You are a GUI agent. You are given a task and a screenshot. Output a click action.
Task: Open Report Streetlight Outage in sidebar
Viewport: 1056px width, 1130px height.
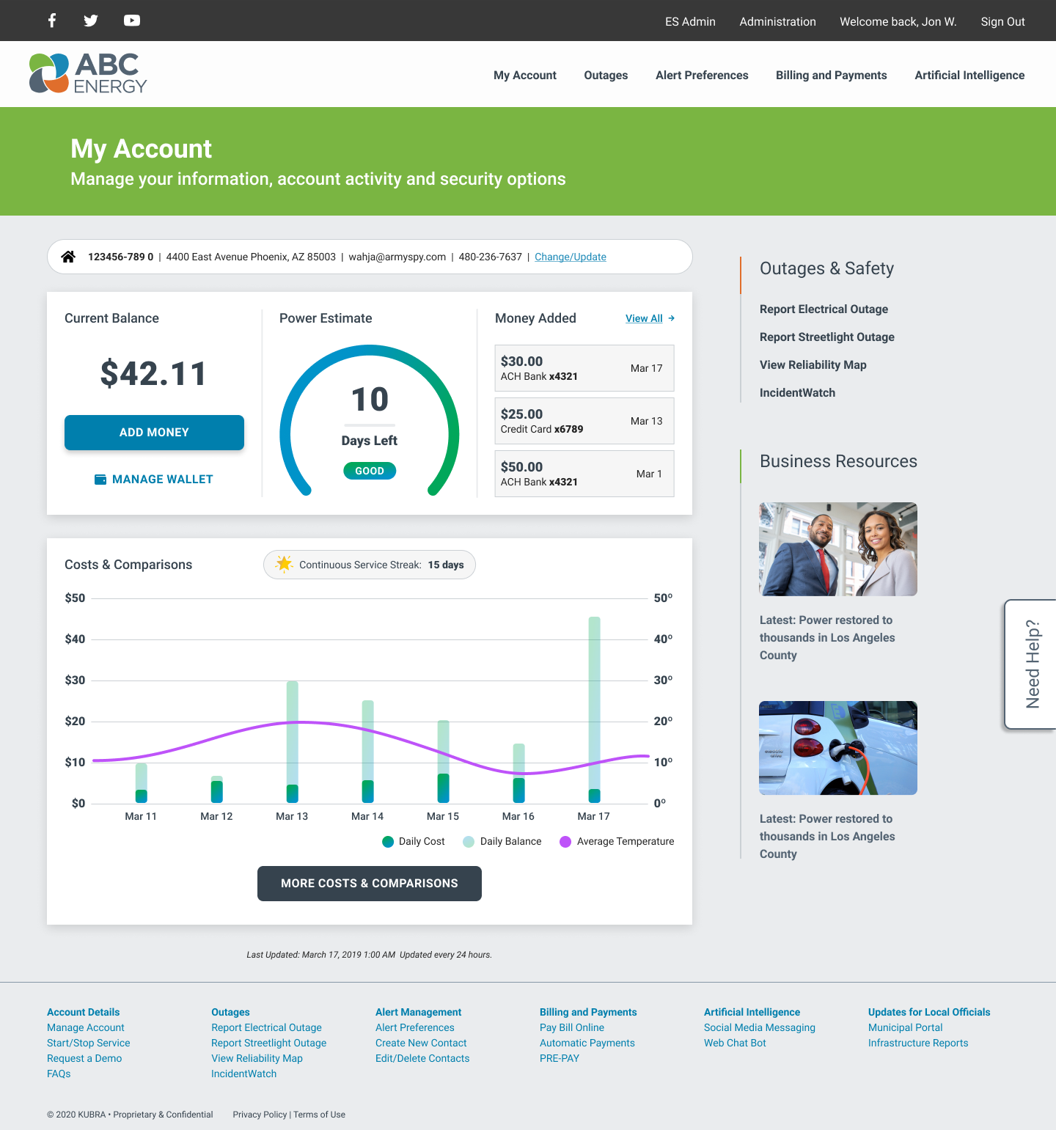(827, 337)
